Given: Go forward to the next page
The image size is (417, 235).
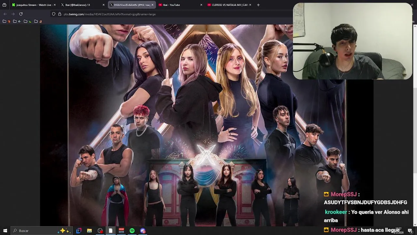Looking at the screenshot, I should point(13,14).
